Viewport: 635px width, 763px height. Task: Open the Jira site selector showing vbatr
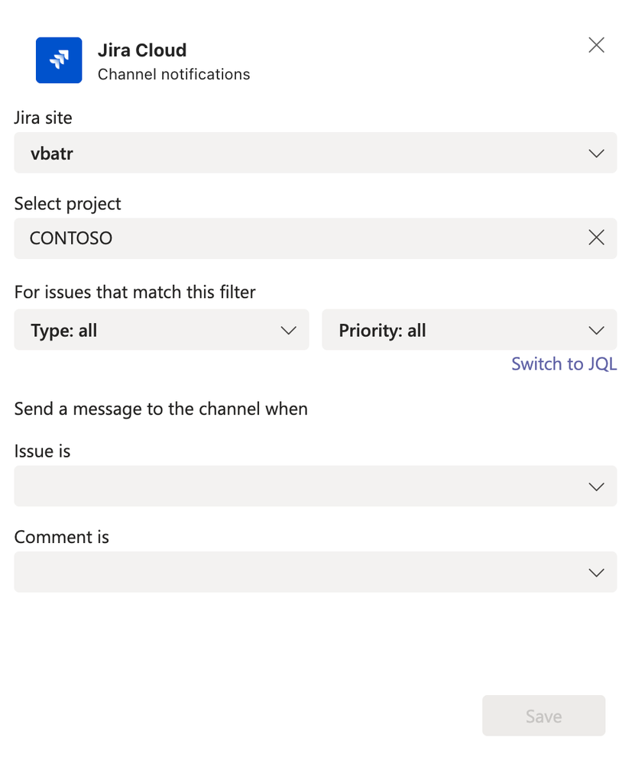coord(315,153)
